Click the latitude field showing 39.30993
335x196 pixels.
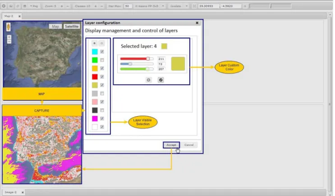(x=209, y=6)
